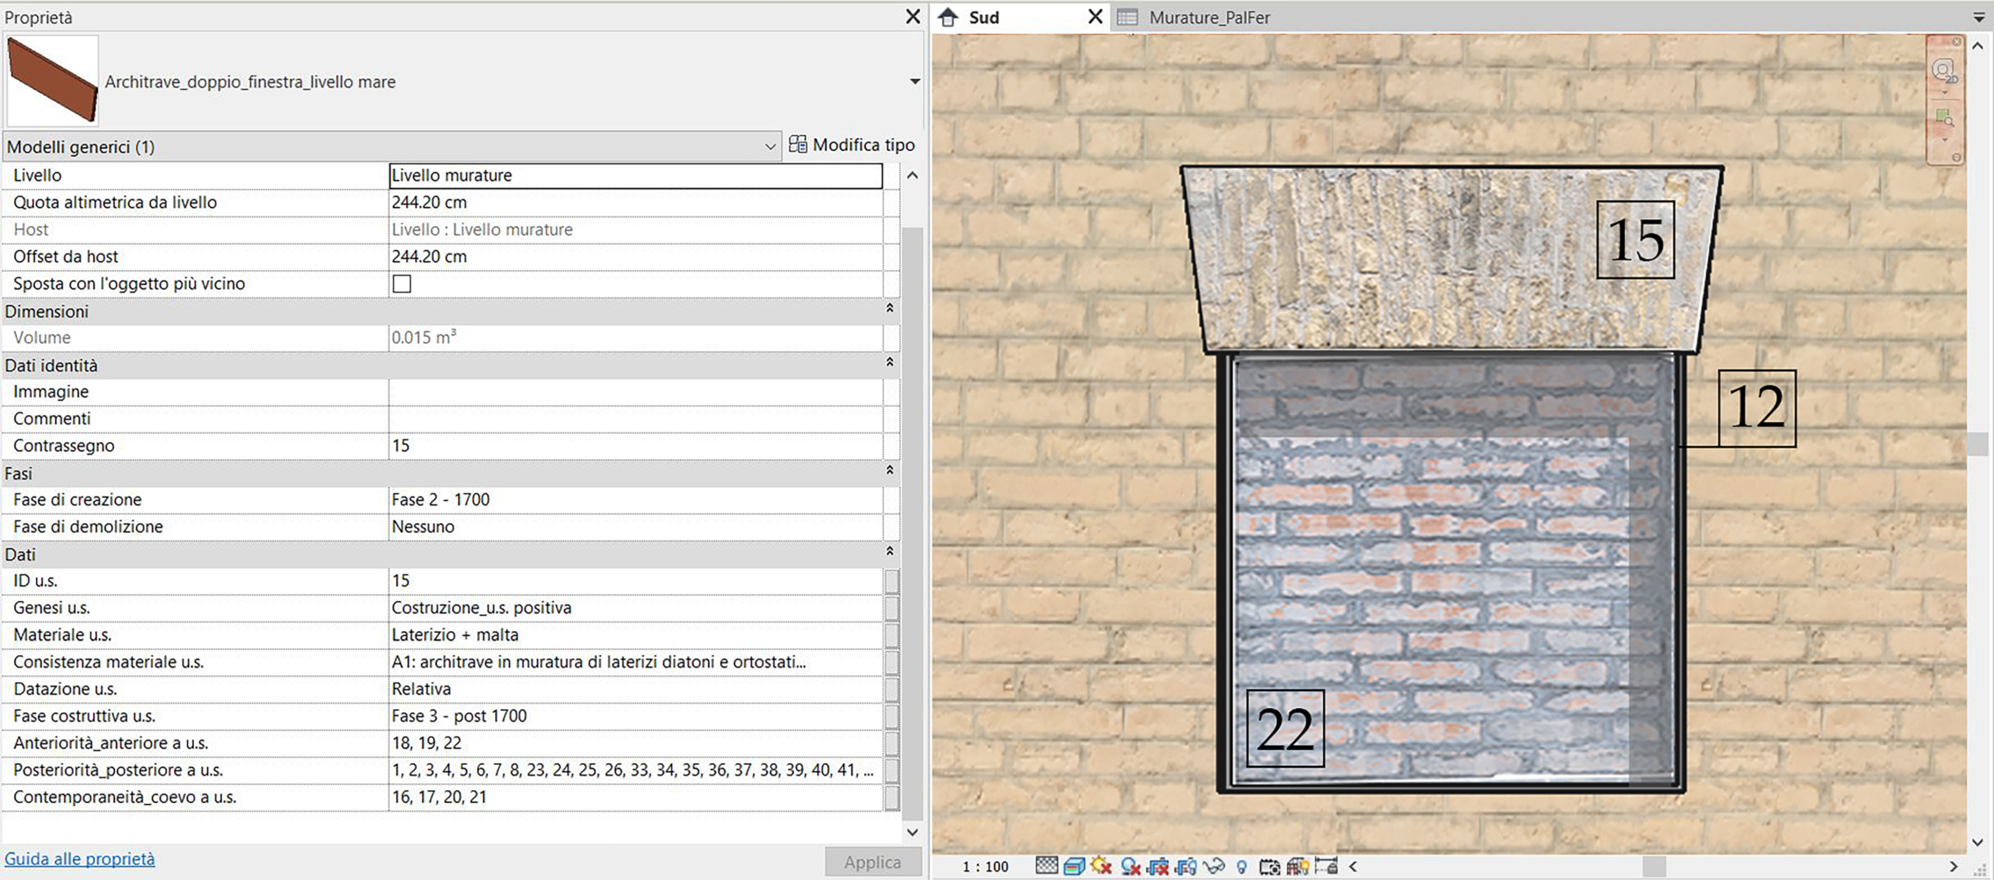Select the Sud view tab
1994x880 pixels.
pos(984,17)
